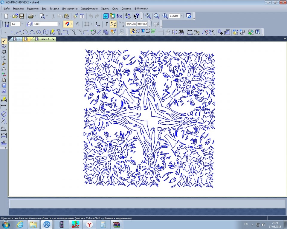
Task: Select the Ellipse drawing tool
Action: click(x=39, y=32)
